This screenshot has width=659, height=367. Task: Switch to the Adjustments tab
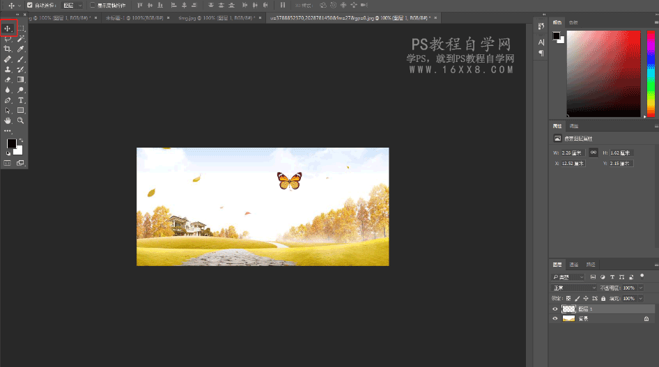574,126
